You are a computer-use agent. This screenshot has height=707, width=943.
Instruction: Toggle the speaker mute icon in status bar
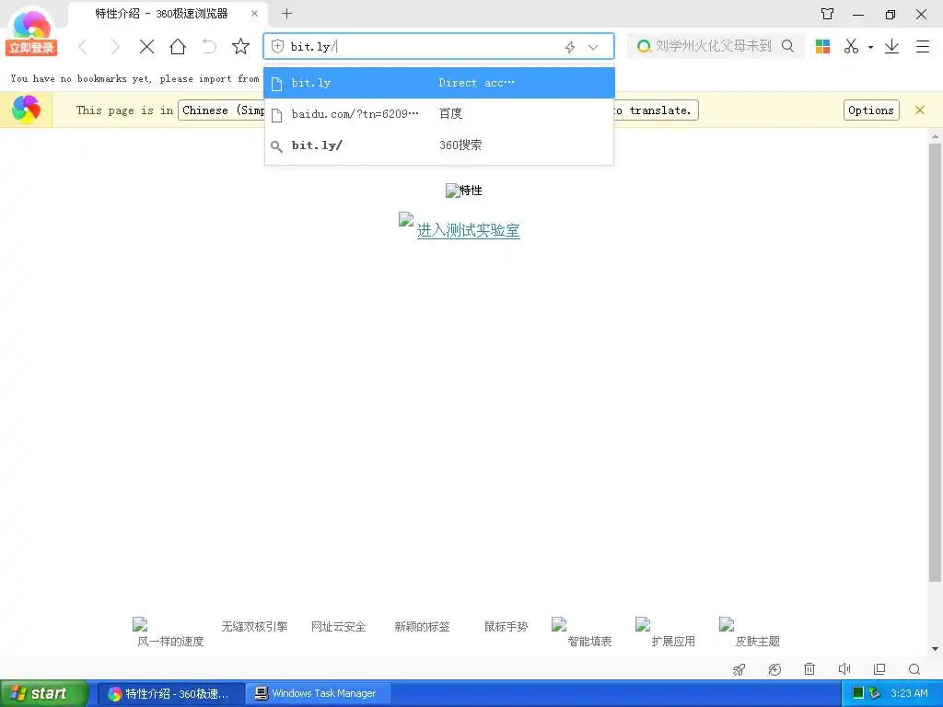(x=844, y=669)
